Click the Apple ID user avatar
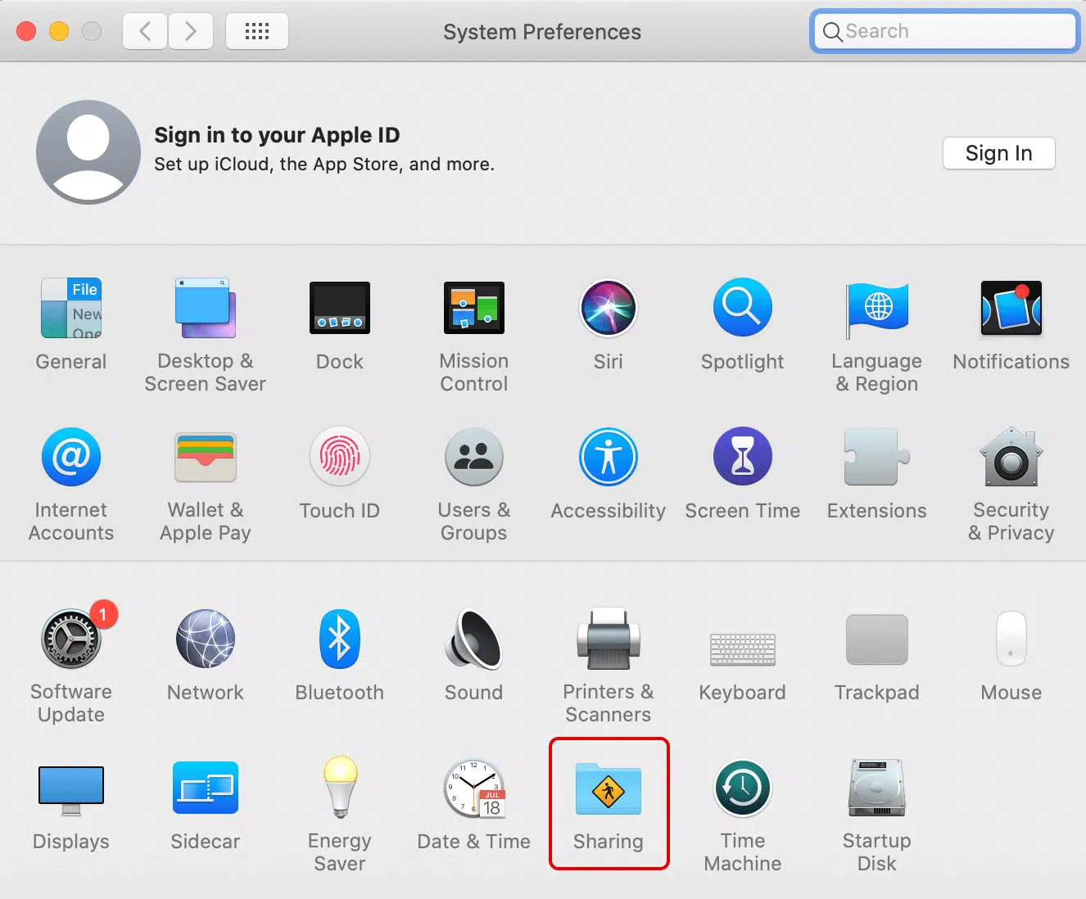This screenshot has height=899, width=1086. click(88, 152)
